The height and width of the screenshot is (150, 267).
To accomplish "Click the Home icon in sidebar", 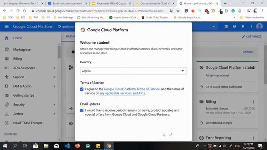I will click(x=7, y=38).
